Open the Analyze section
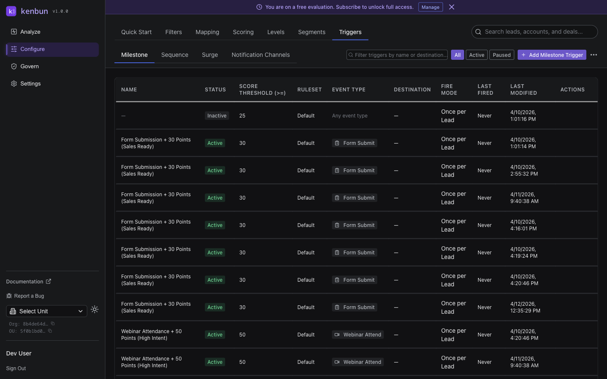The width and height of the screenshot is (607, 379). [52, 32]
